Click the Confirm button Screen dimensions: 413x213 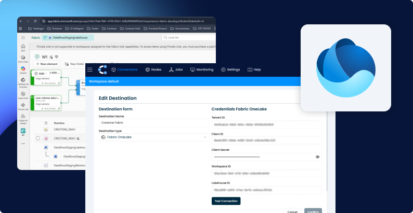pos(313,210)
